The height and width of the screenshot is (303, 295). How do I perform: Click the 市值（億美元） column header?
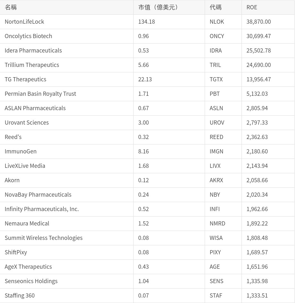coord(159,7)
